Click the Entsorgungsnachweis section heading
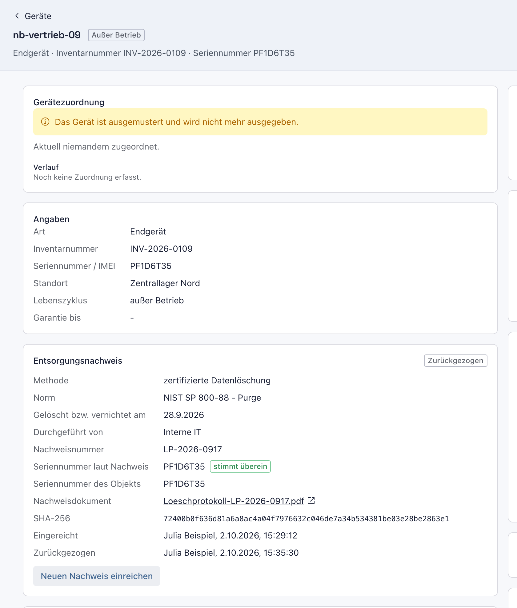 [78, 361]
